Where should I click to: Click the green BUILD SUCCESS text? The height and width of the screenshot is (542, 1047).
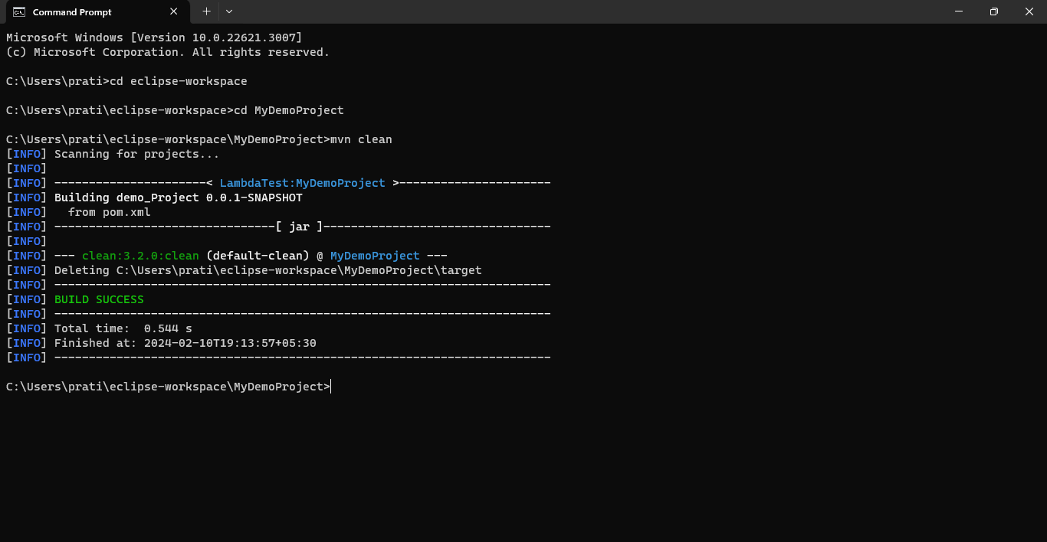99,299
